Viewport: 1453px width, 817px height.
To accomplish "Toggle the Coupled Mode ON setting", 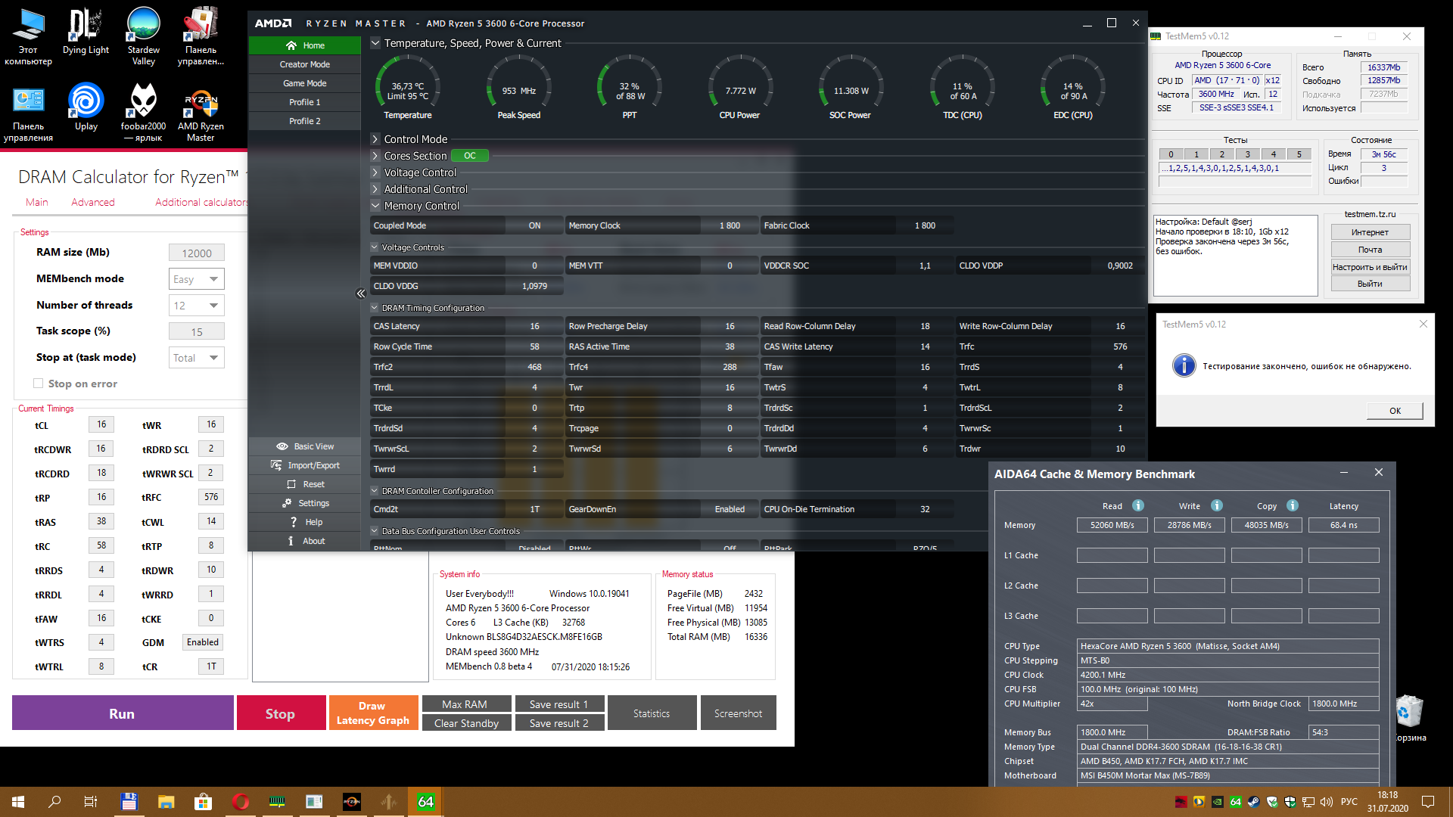I will [534, 225].
